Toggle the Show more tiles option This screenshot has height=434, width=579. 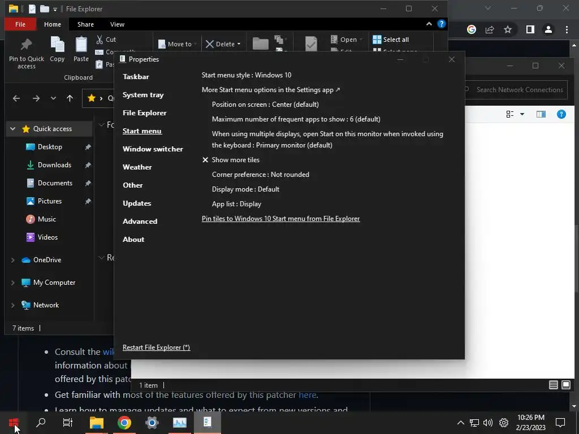(x=231, y=160)
